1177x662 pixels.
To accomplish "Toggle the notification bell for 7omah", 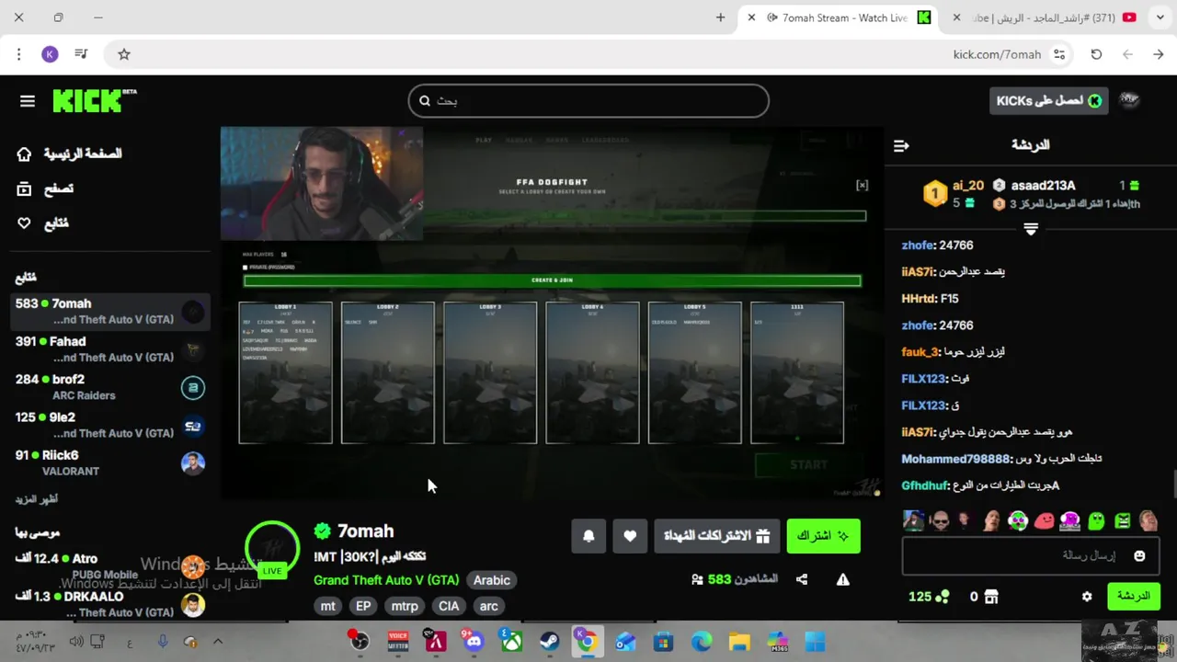I will (x=588, y=536).
